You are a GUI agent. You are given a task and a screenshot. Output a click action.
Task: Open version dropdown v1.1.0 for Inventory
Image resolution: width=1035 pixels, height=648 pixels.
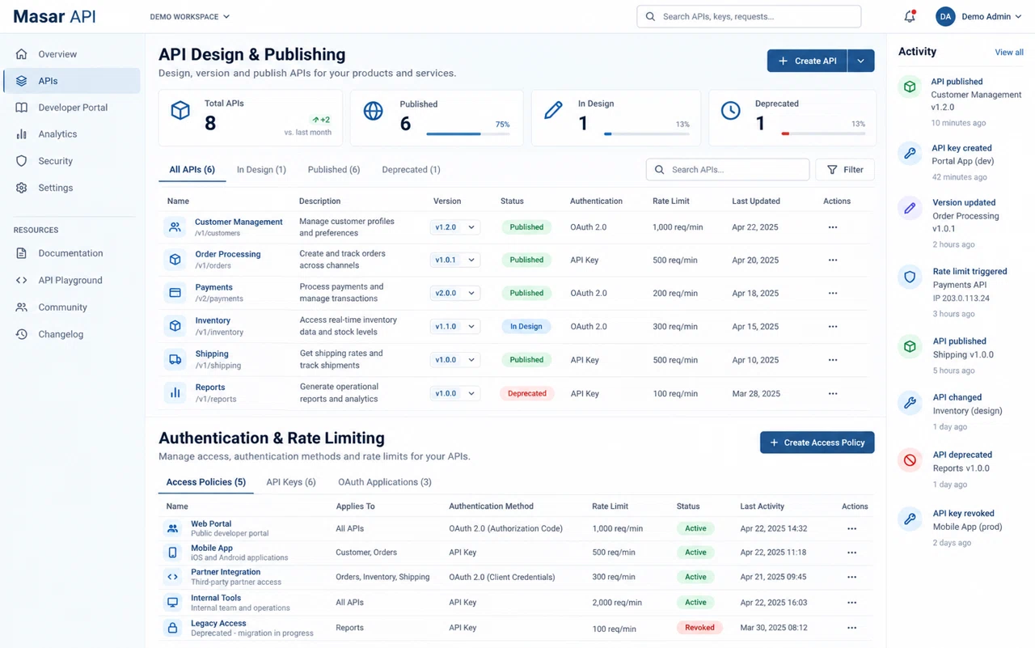pos(455,327)
